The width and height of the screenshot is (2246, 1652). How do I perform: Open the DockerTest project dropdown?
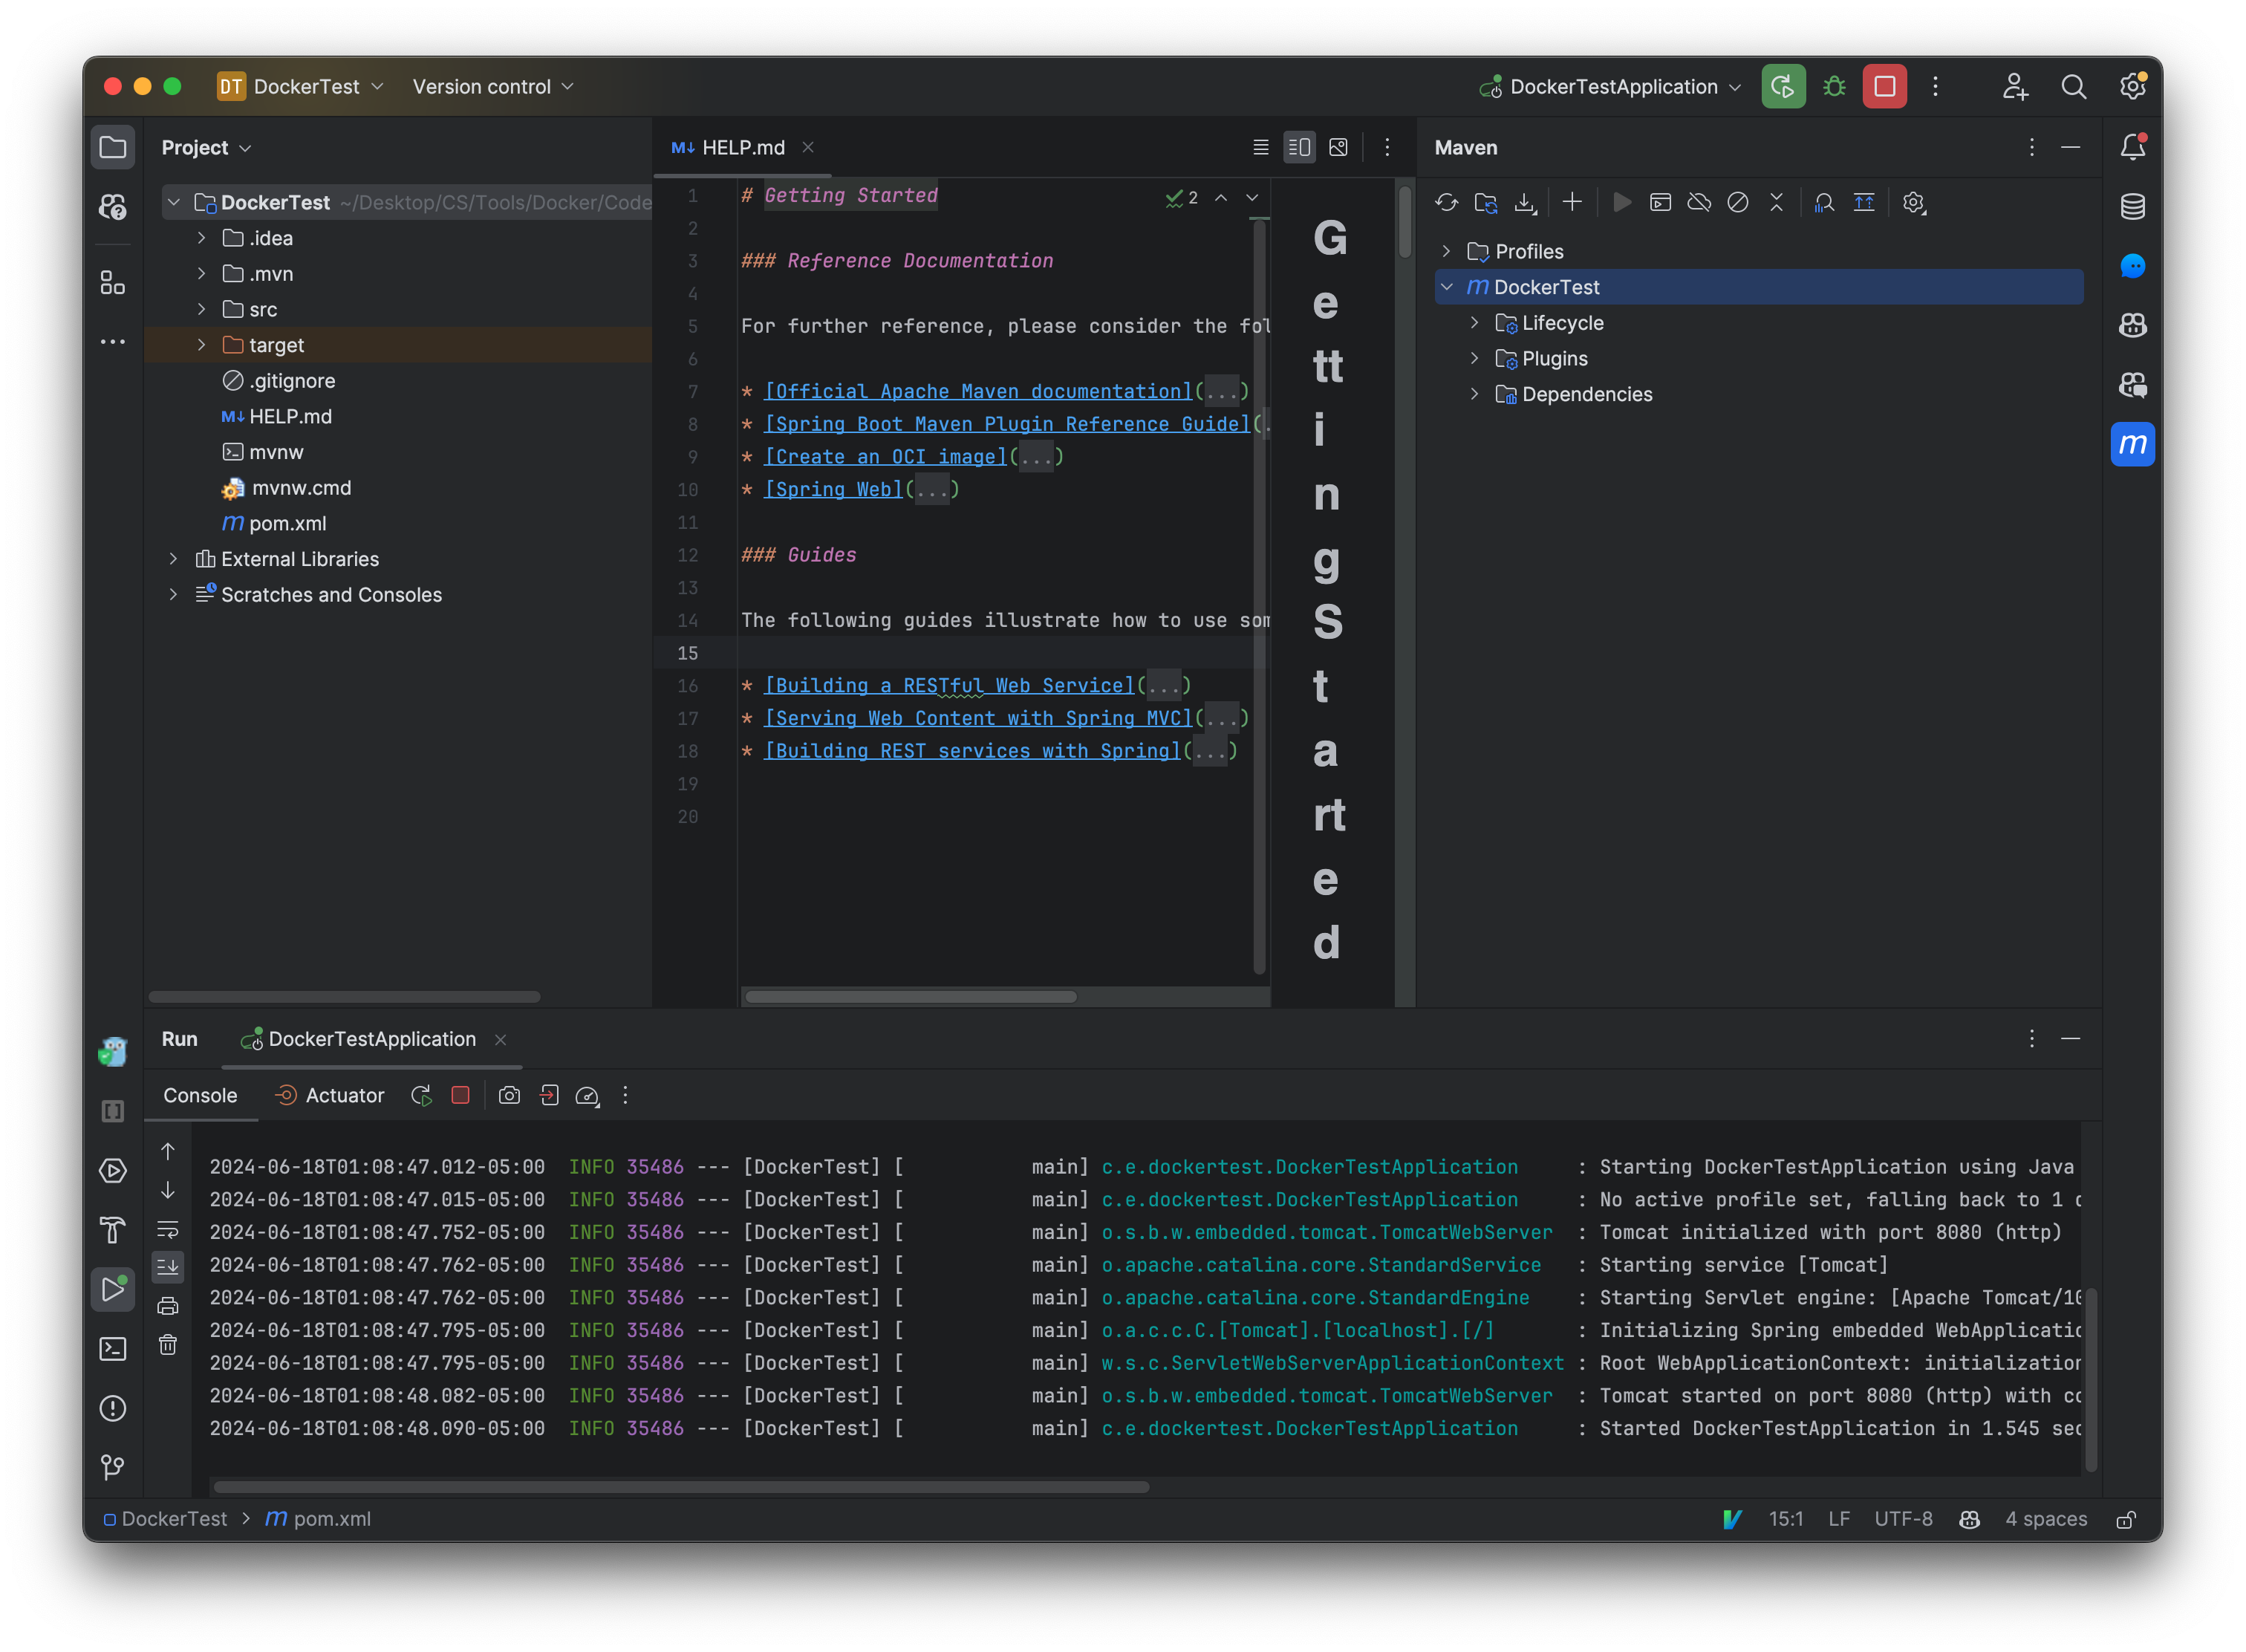301,87
